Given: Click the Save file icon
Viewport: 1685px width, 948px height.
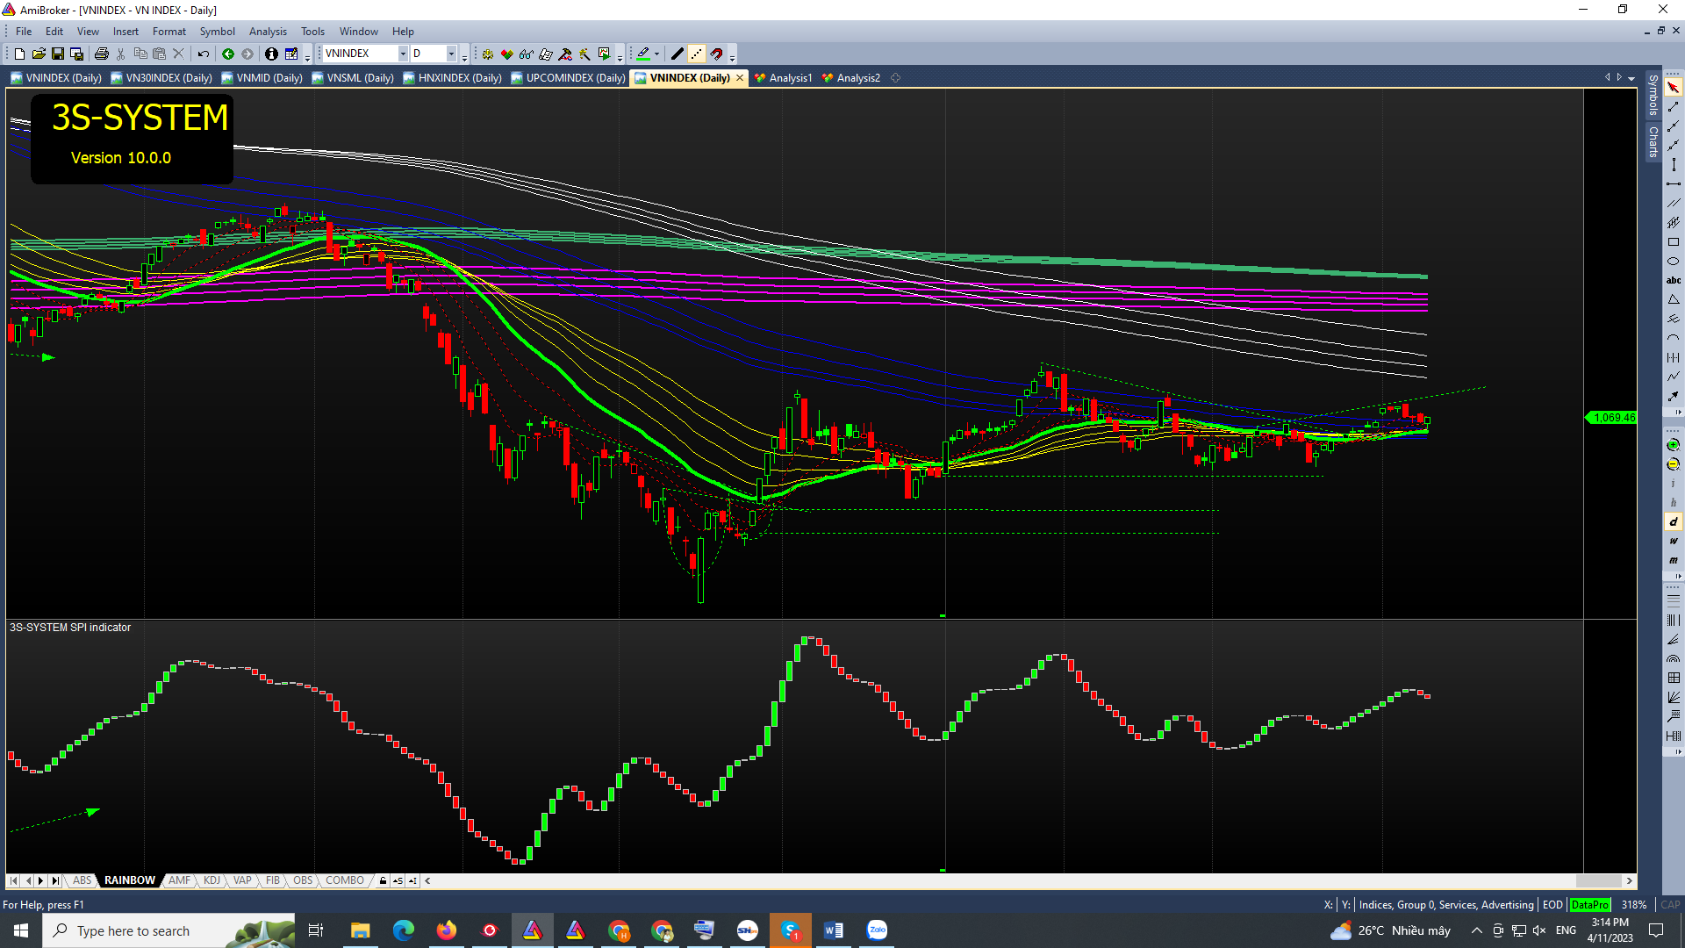Looking at the screenshot, I should (x=58, y=54).
